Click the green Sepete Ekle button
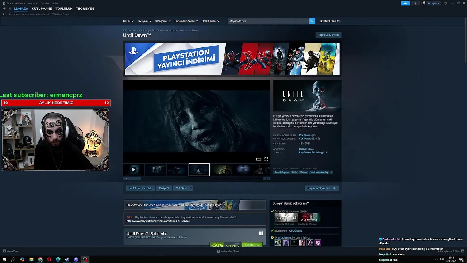467x263 pixels. (252, 245)
